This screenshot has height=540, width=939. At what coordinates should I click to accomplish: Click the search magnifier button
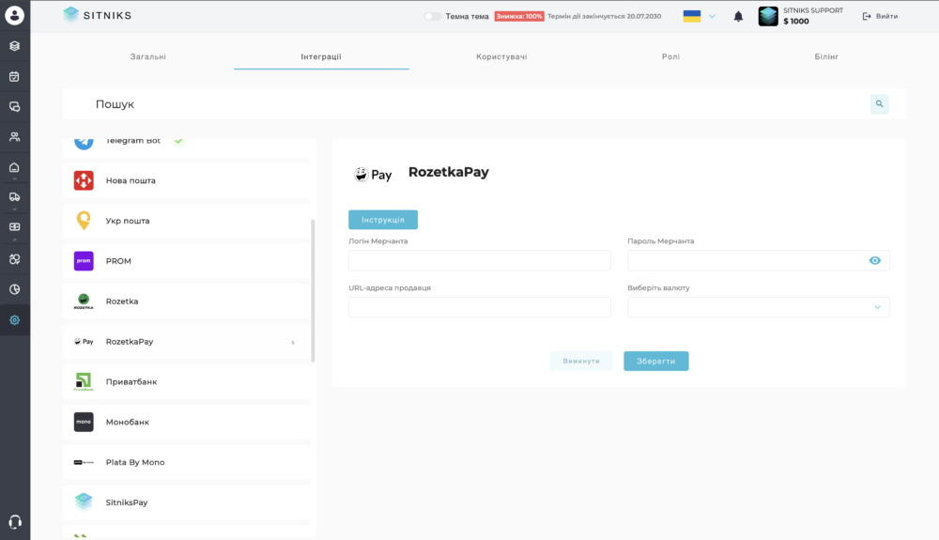(x=879, y=104)
